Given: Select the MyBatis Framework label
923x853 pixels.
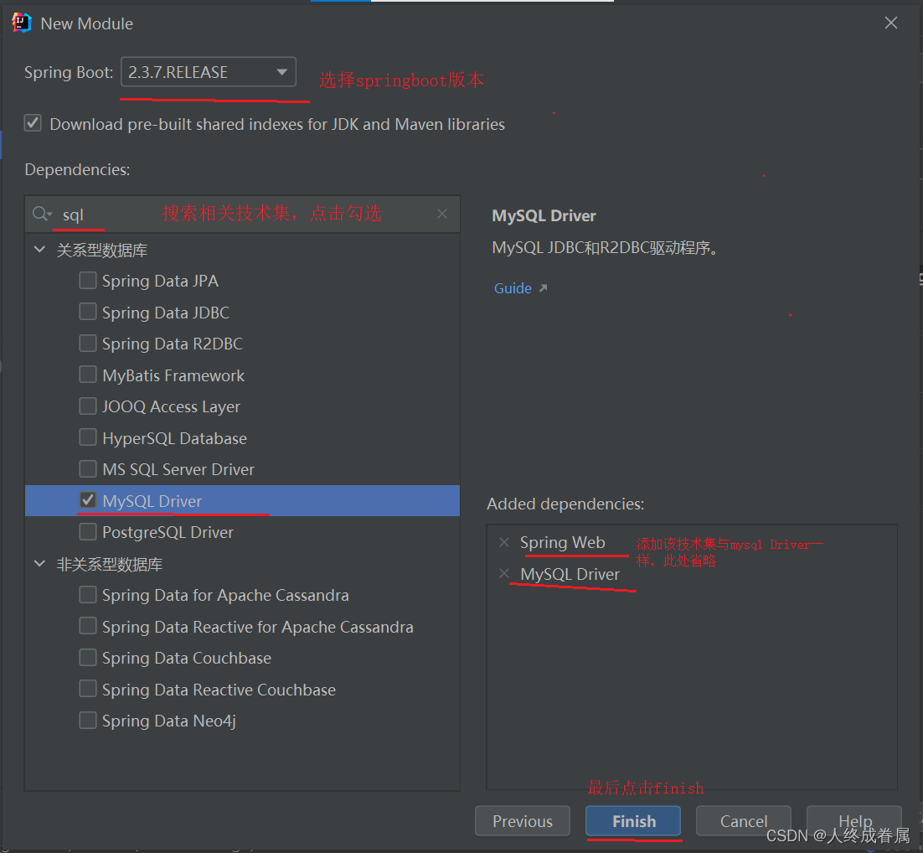Looking at the screenshot, I should tap(173, 375).
